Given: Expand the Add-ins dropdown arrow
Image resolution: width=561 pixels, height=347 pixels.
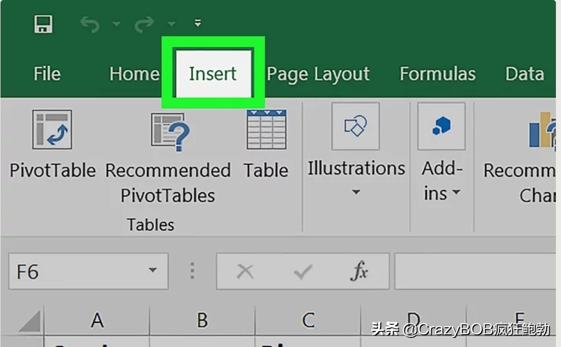Looking at the screenshot, I should [x=456, y=192].
